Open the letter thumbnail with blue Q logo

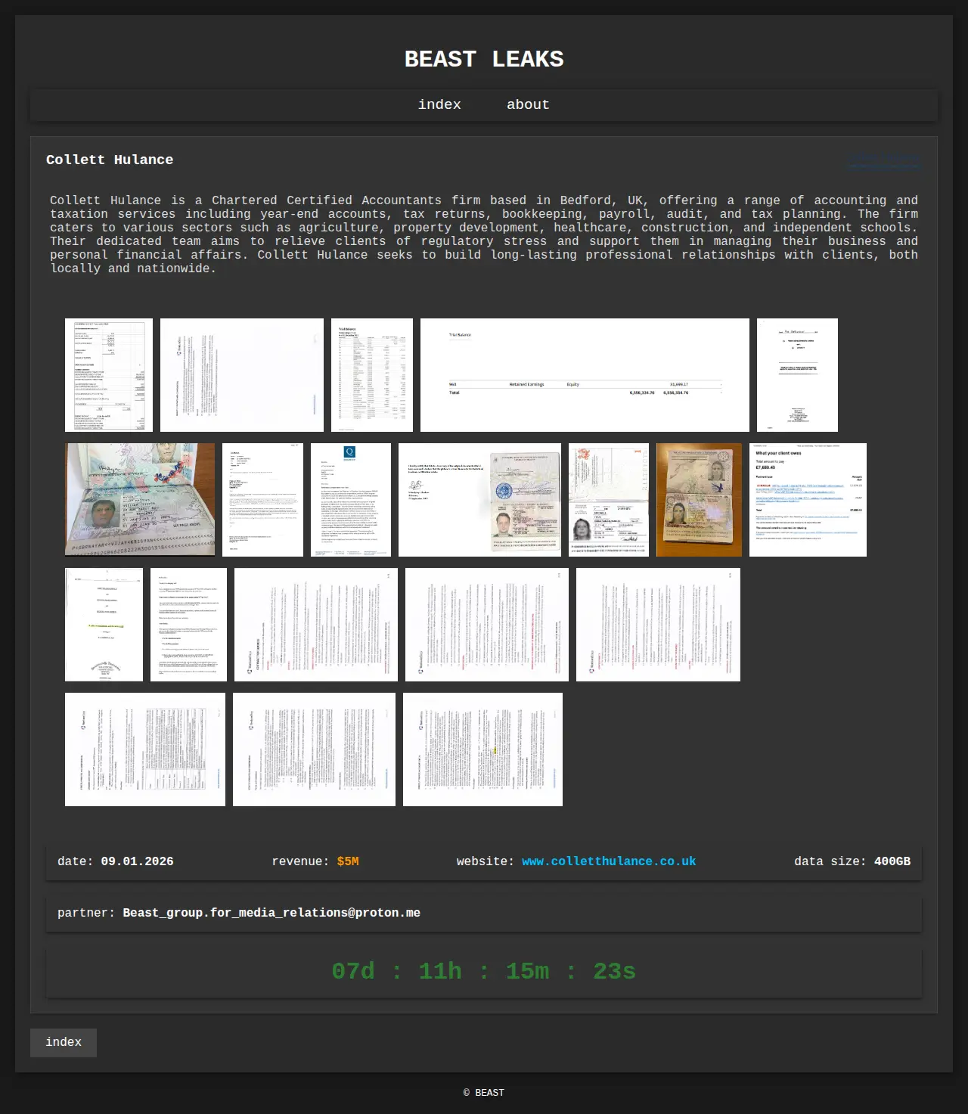click(351, 500)
